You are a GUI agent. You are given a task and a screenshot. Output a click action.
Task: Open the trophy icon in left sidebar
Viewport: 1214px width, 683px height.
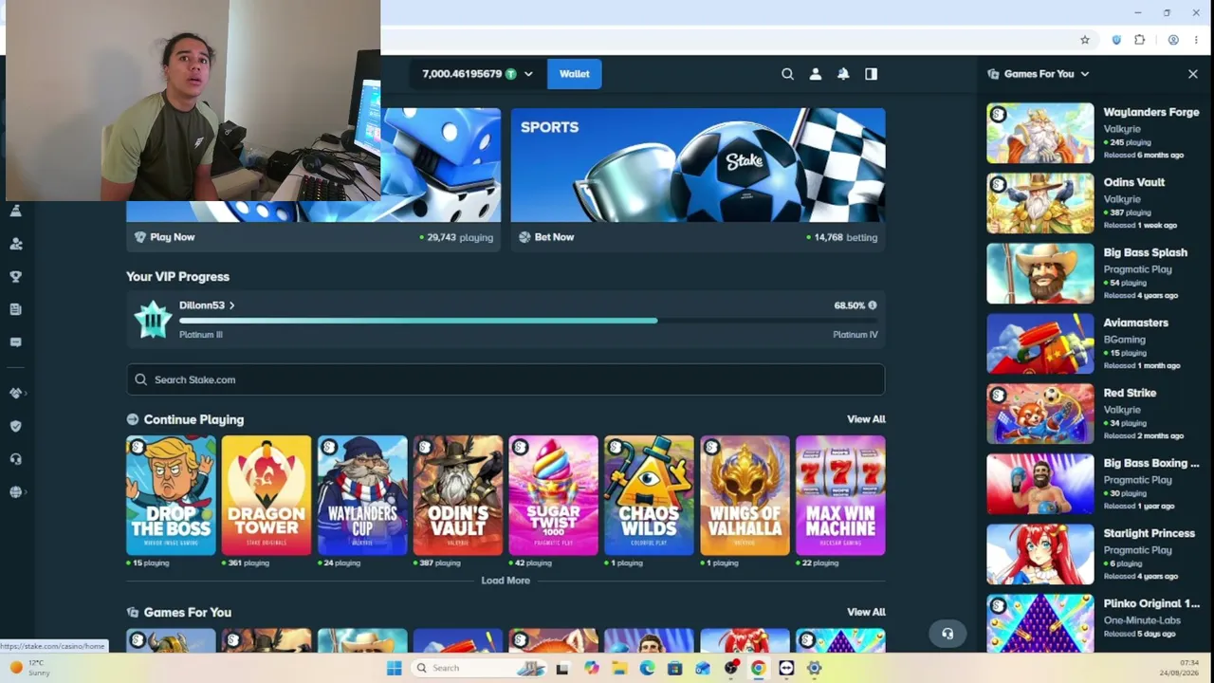pyautogui.click(x=16, y=277)
